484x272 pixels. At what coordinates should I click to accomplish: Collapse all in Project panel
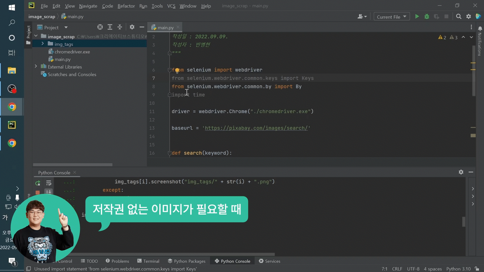click(x=120, y=27)
